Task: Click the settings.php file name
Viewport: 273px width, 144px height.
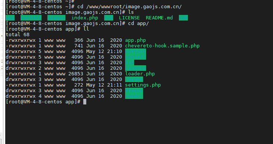Action: tap(143, 85)
